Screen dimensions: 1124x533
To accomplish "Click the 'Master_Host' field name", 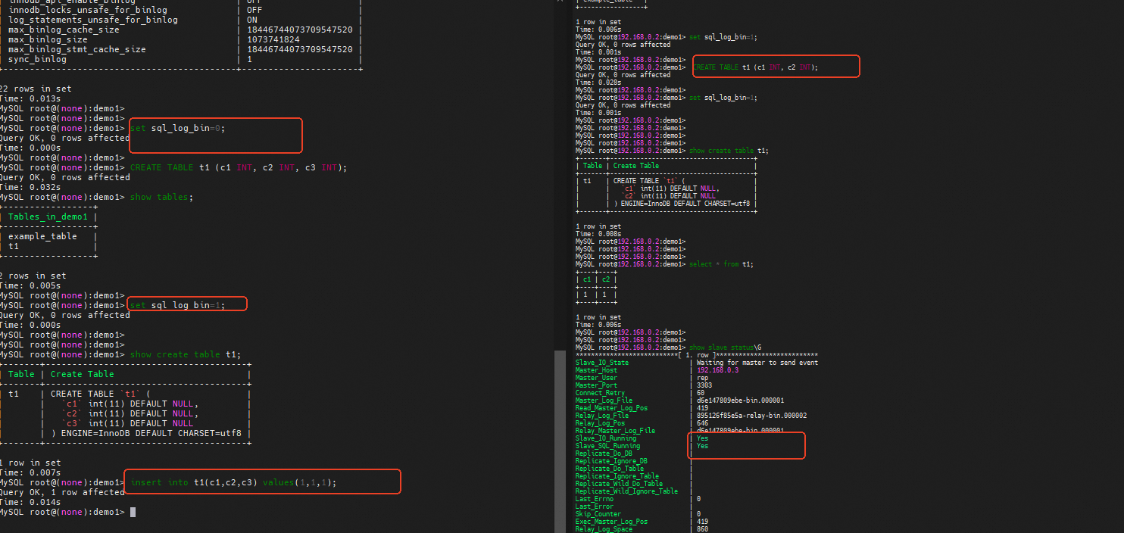I will [597, 370].
